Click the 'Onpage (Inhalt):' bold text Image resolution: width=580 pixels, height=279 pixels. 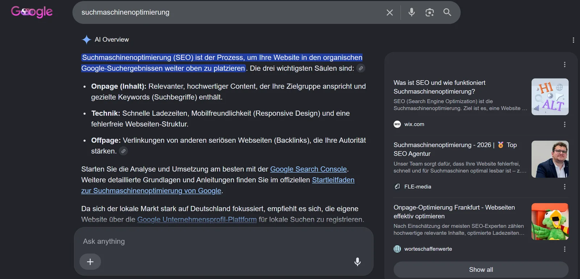(x=119, y=86)
